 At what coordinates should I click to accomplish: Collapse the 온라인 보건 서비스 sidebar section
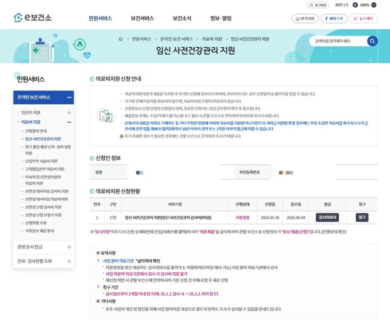(69, 97)
